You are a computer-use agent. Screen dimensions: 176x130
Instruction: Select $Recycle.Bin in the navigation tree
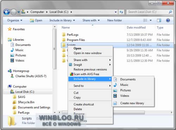point(26,102)
